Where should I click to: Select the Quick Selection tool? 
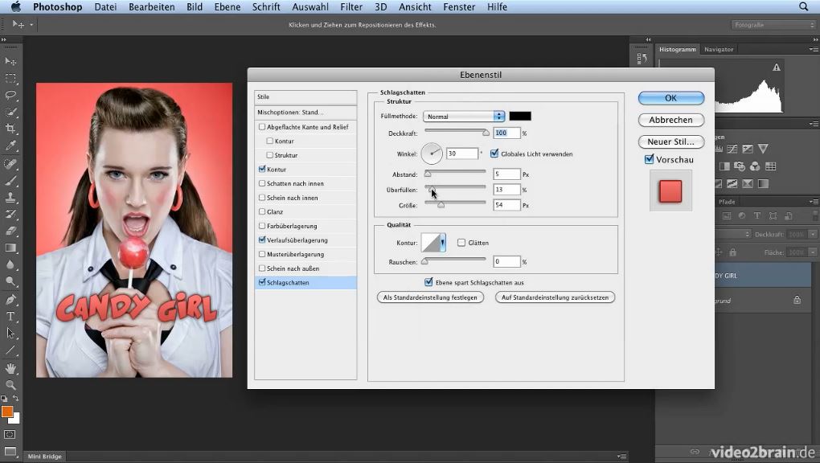10,112
